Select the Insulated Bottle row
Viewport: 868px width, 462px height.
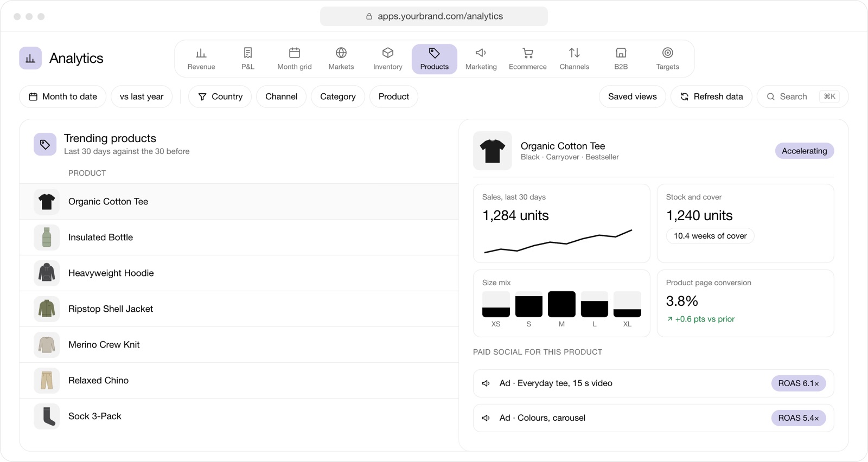tap(239, 238)
